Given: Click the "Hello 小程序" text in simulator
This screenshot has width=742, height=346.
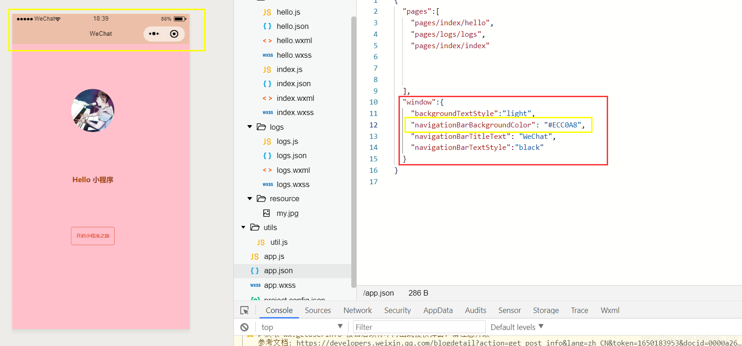Looking at the screenshot, I should click(x=93, y=180).
